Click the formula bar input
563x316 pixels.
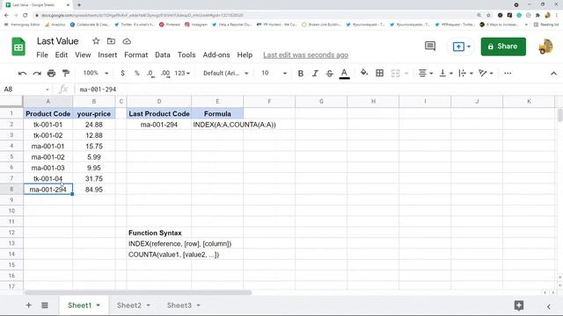pos(316,90)
